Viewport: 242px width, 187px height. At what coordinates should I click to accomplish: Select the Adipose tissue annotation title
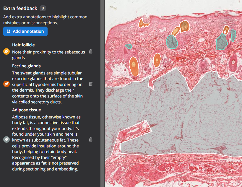coord(27,110)
